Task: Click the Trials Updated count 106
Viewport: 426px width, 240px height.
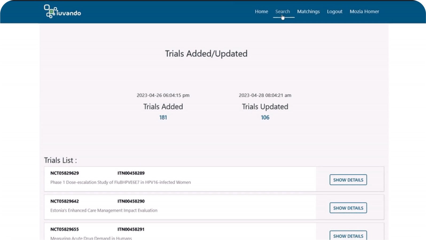Action: [x=265, y=118]
